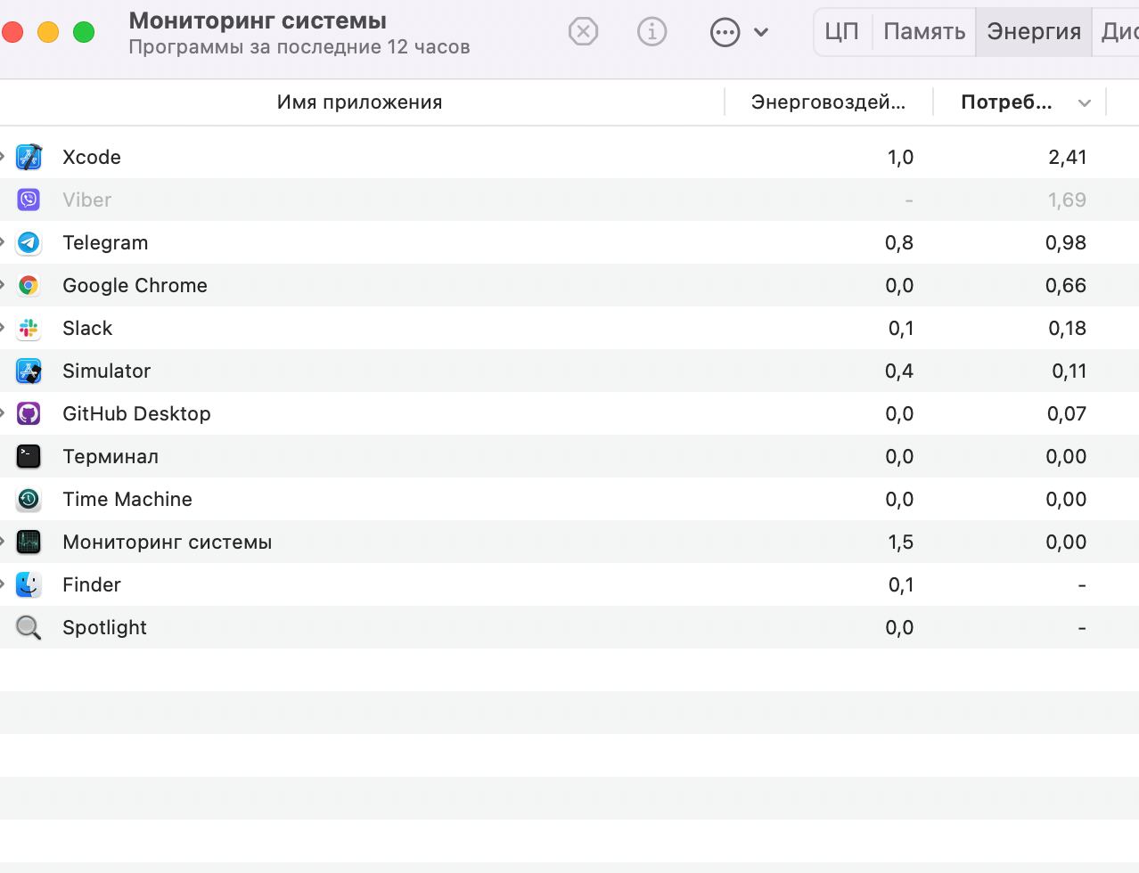Click Simulator's consumption value 0,11
Viewport: 1139px width, 873px height.
tap(1069, 371)
